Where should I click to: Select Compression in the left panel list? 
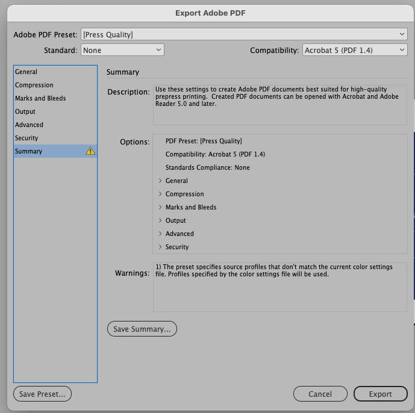(x=55, y=85)
